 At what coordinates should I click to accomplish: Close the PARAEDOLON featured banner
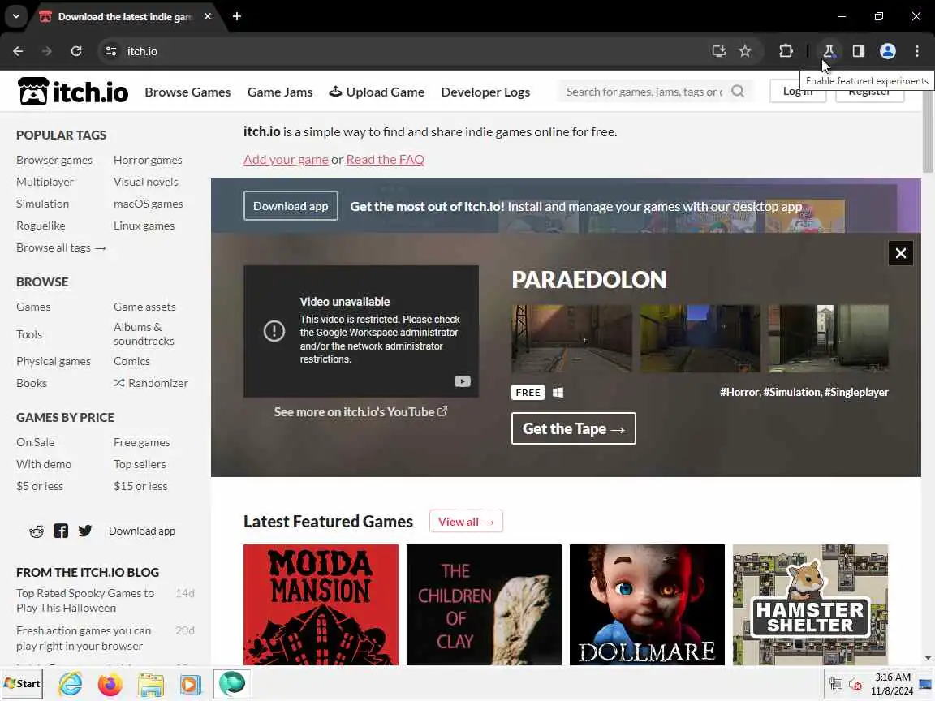tap(900, 253)
